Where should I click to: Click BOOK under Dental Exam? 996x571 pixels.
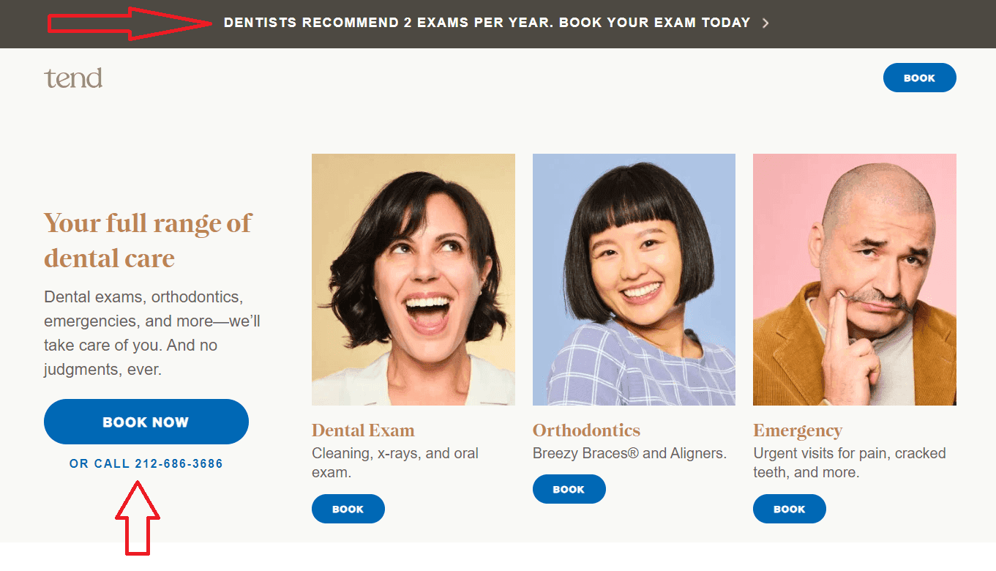click(x=348, y=508)
